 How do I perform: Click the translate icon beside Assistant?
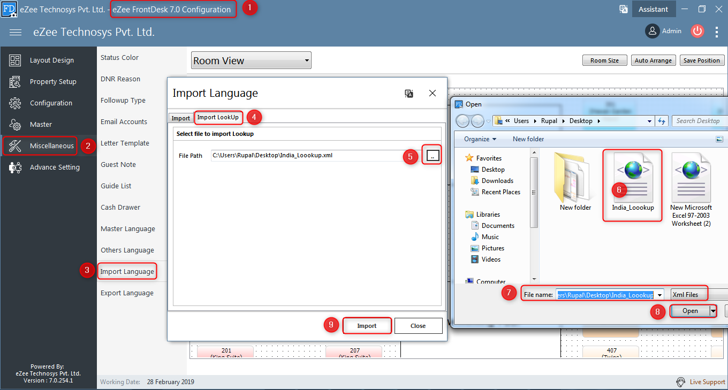pos(624,9)
